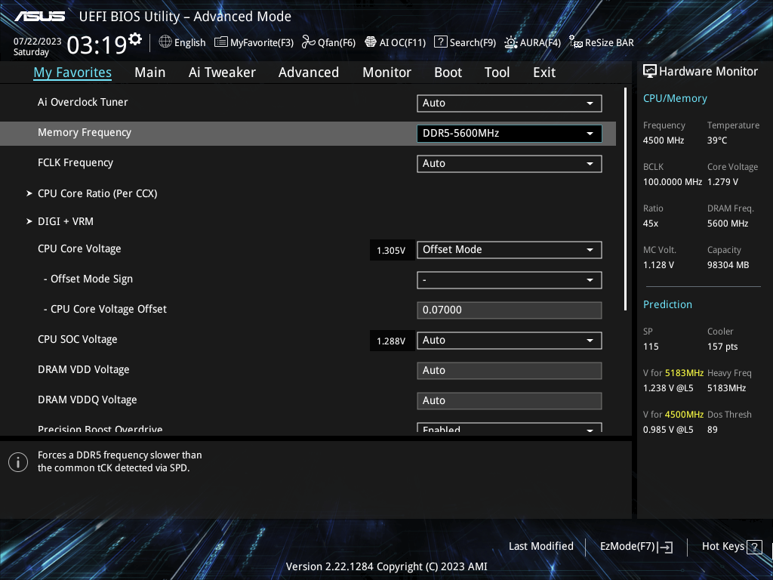Select the CPU Core Voltage label
Viewport: 773px width, 580px height.
79,249
